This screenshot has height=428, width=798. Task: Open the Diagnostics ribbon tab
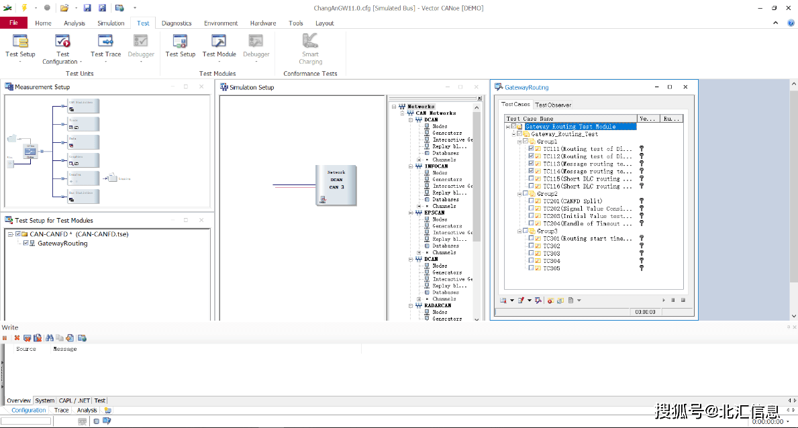(176, 23)
